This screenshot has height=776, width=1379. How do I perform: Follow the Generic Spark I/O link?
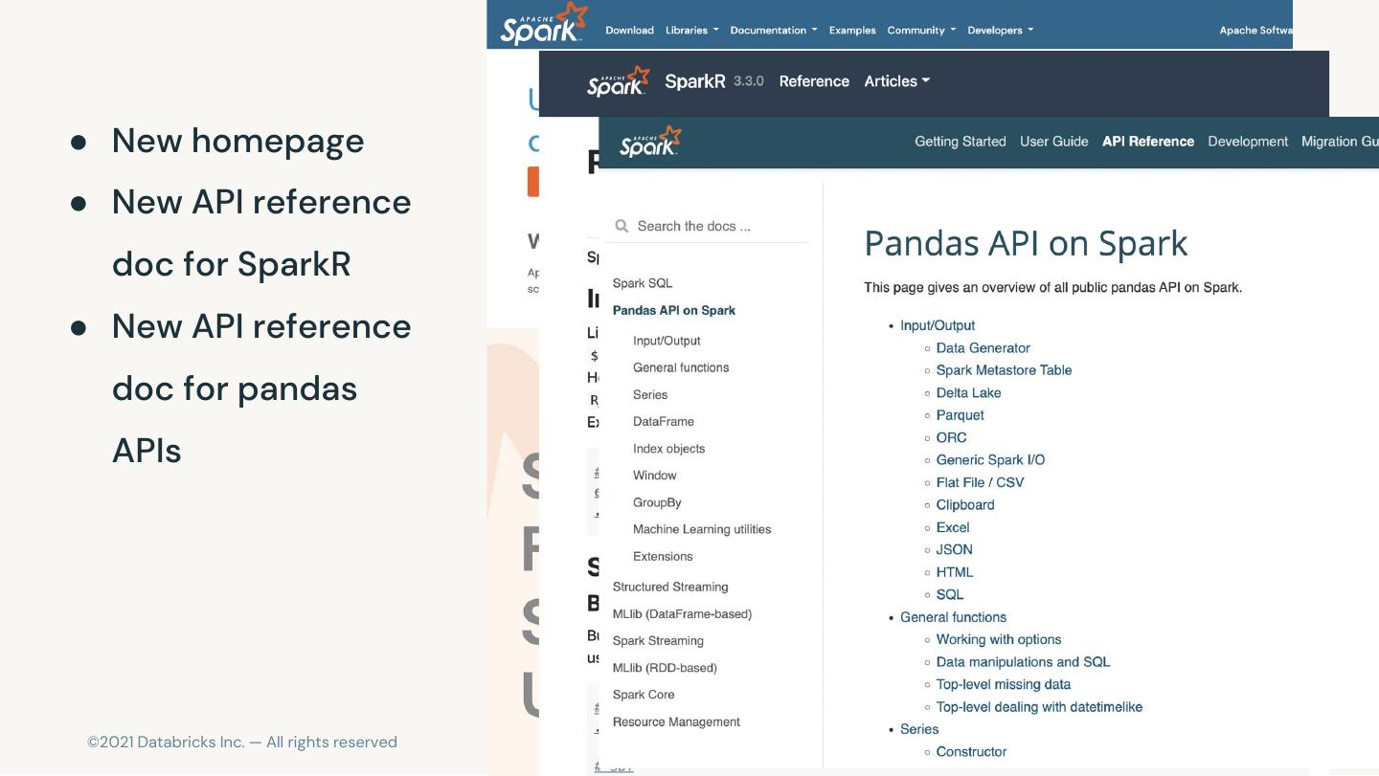pyautogui.click(x=990, y=460)
